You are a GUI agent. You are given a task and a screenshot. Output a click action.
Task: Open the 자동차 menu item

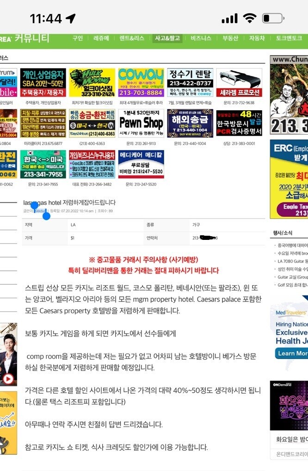coord(257,38)
